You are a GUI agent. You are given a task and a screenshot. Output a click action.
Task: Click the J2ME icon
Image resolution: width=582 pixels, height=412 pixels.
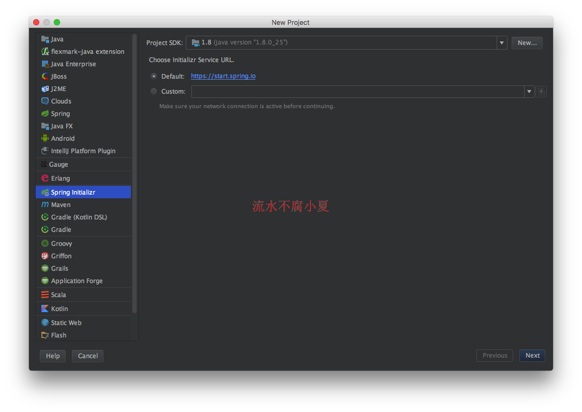pyautogui.click(x=45, y=89)
